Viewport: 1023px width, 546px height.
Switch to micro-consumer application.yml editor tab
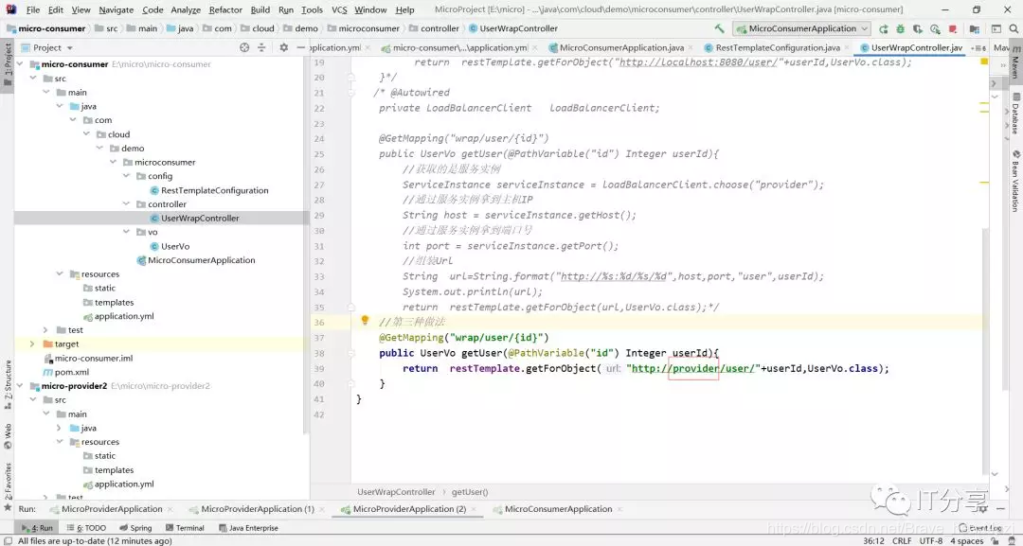tap(460, 47)
